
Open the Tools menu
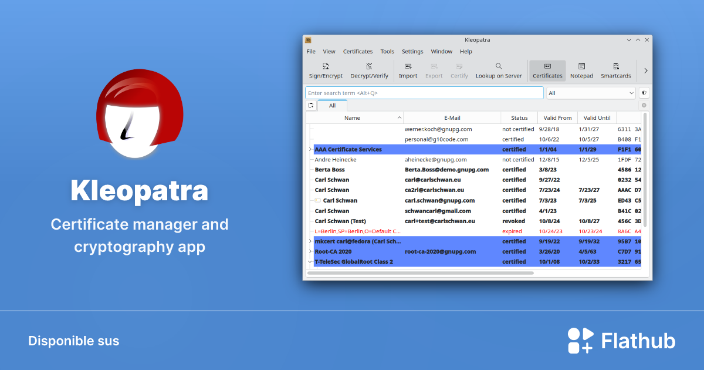pyautogui.click(x=387, y=51)
